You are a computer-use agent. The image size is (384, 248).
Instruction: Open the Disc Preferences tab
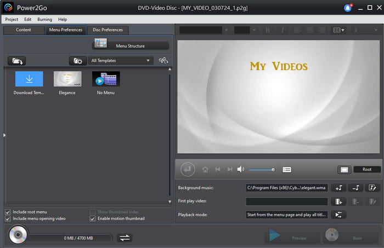pyautogui.click(x=108, y=30)
